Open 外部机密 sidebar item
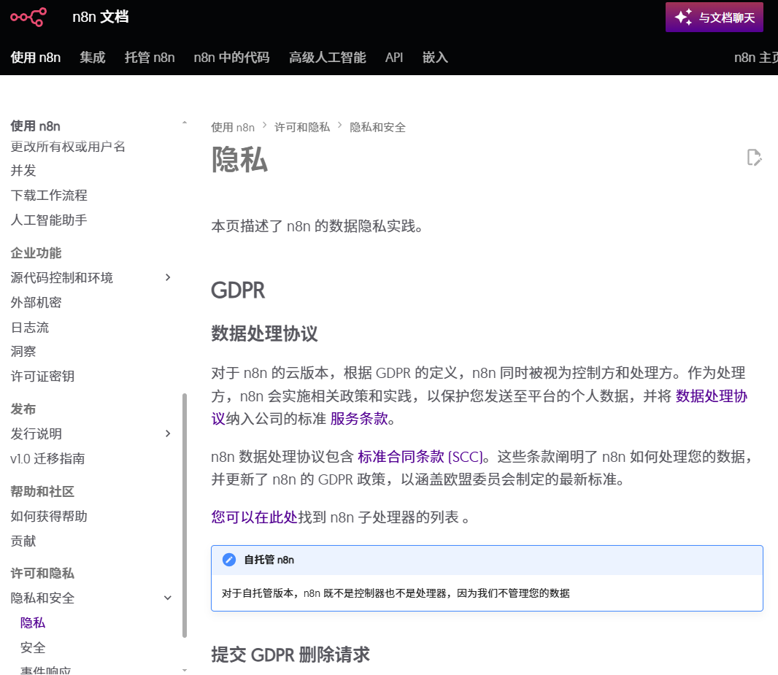This screenshot has width=778, height=675. click(36, 303)
